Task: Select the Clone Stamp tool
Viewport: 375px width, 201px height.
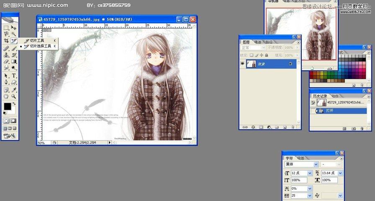Action: (6, 55)
